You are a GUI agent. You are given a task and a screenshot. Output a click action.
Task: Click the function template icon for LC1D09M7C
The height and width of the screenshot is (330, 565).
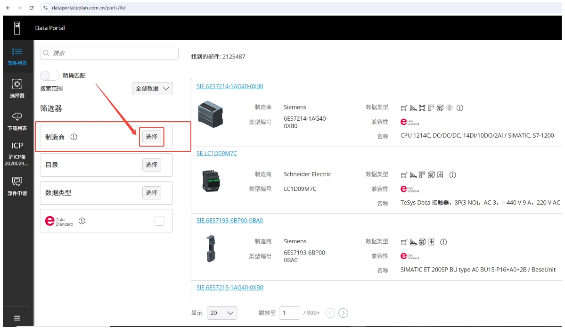(x=422, y=175)
